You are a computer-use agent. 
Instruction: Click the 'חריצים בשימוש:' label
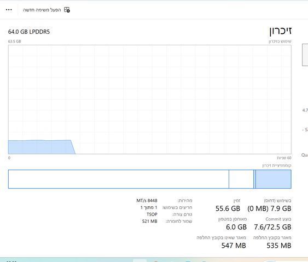(177, 207)
